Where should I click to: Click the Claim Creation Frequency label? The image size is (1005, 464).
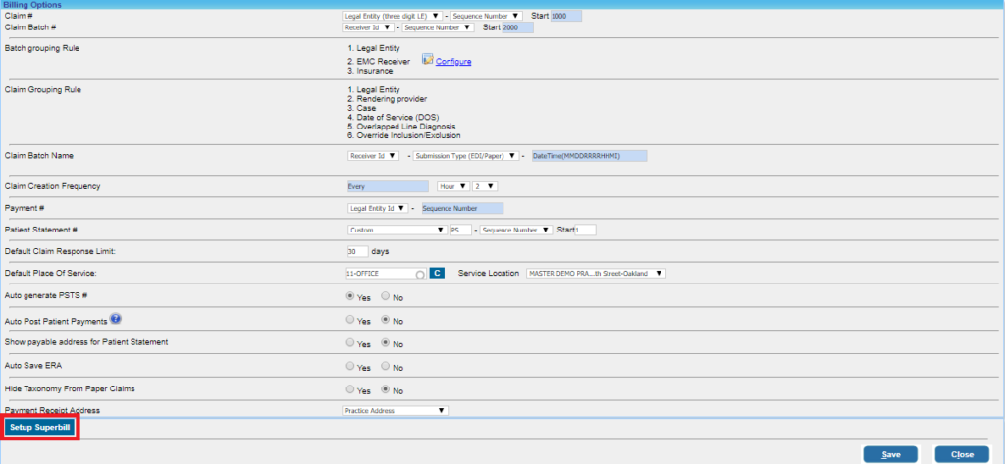[52, 186]
